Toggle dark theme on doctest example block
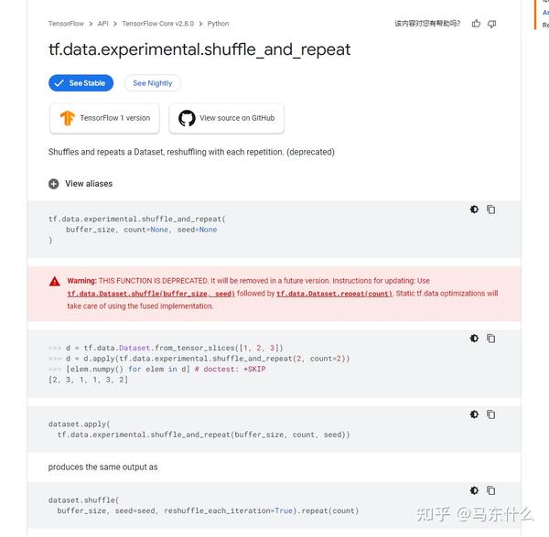The height and width of the screenshot is (537, 549). 474,338
